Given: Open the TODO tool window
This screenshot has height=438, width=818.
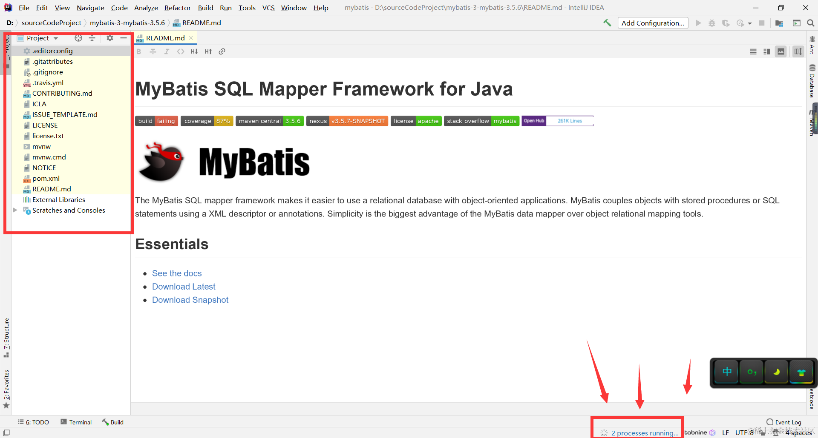Looking at the screenshot, I should point(34,422).
